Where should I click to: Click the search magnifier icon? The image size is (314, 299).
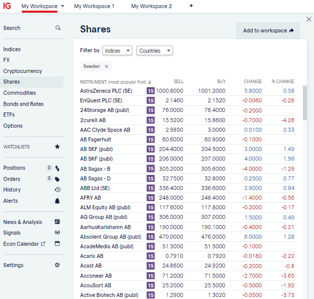58,28
